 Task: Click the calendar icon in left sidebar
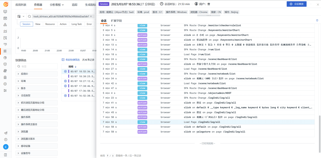pyautogui.click(x=5, y=18)
